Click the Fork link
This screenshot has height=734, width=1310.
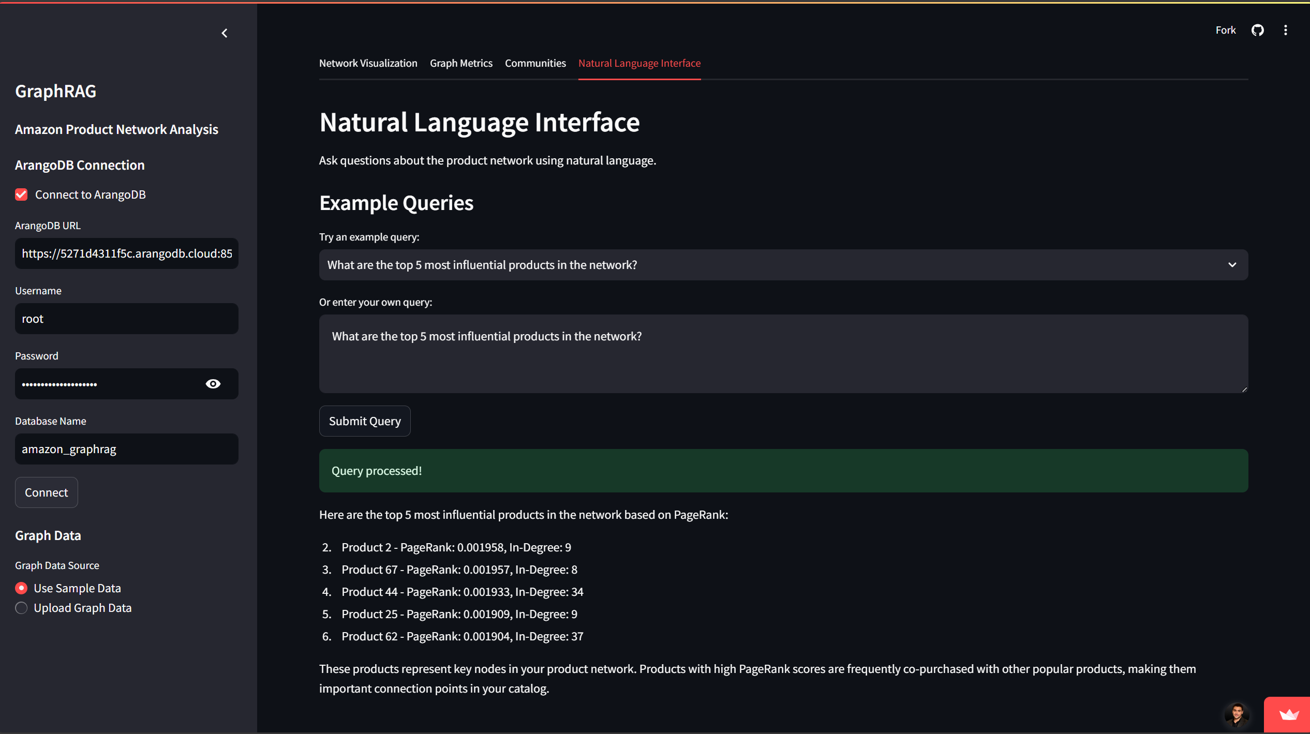tap(1225, 30)
